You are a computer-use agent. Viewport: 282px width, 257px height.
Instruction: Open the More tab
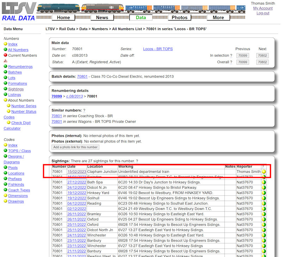pyautogui.click(x=218, y=17)
